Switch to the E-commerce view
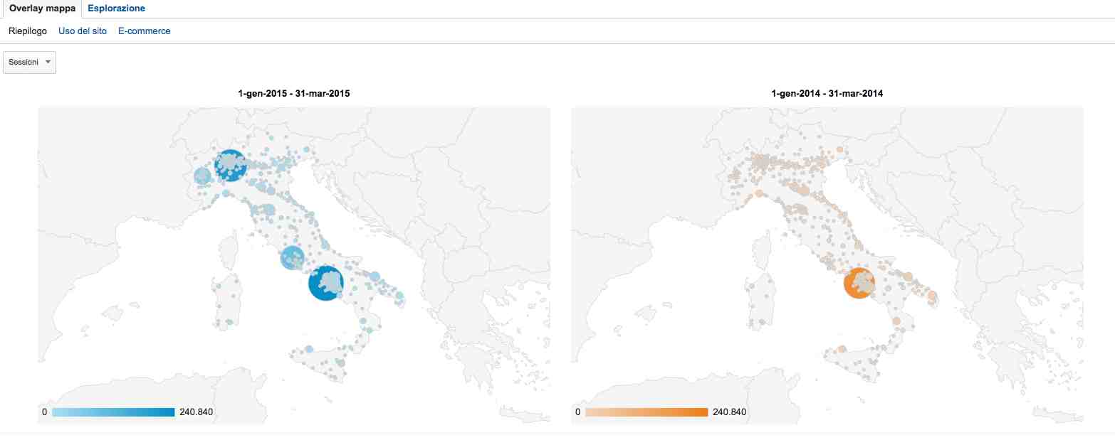This screenshot has height=440, width=1115. tap(145, 31)
